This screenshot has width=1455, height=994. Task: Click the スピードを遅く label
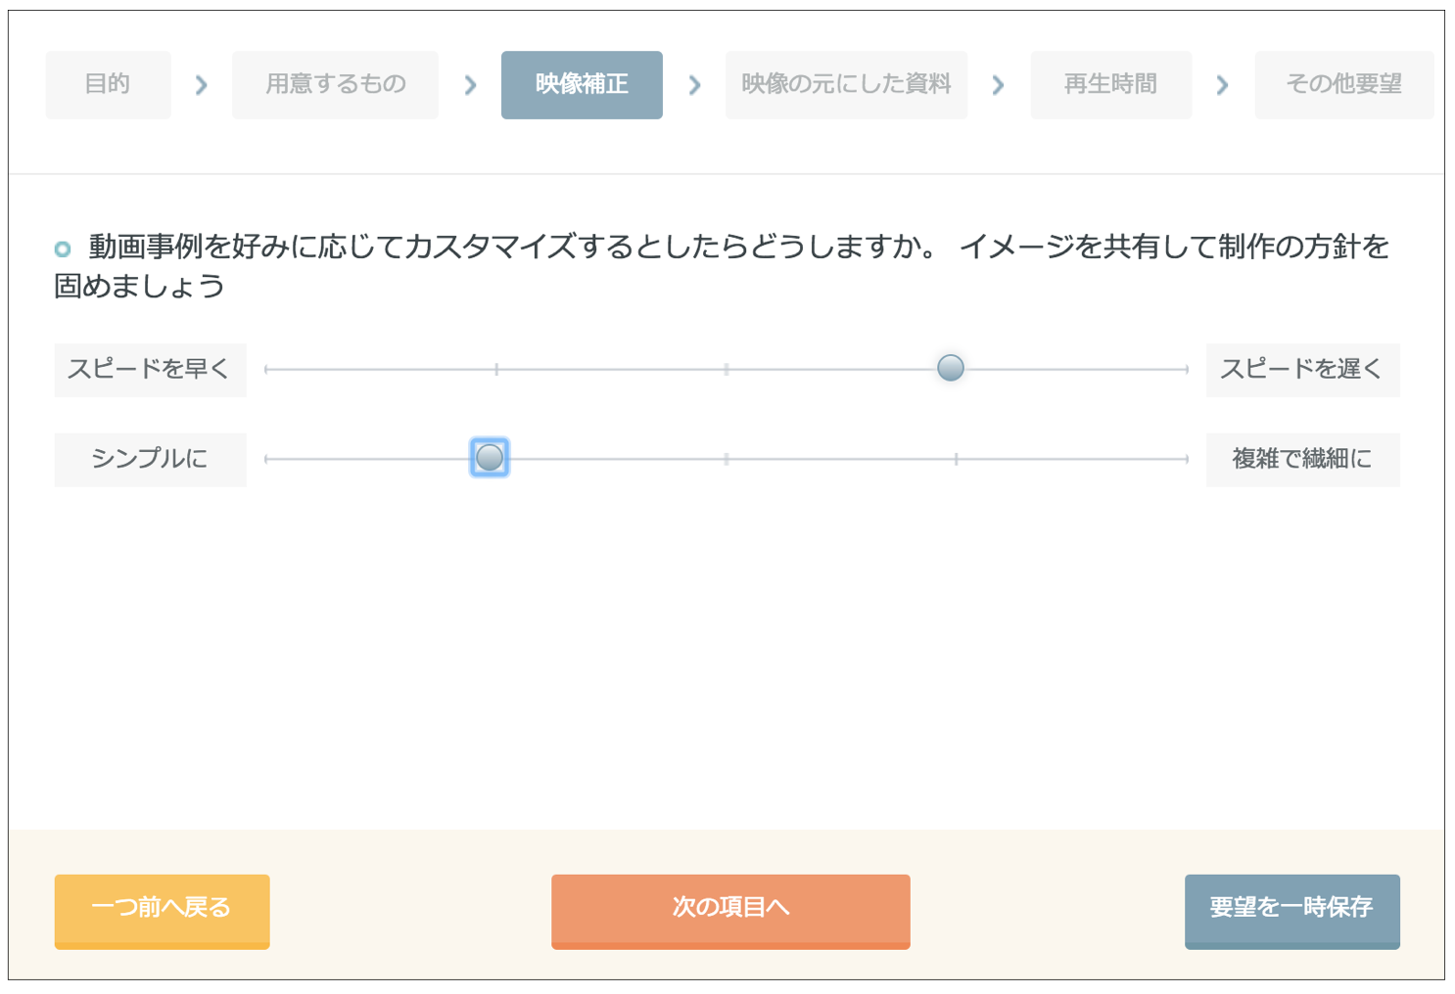(x=1301, y=370)
